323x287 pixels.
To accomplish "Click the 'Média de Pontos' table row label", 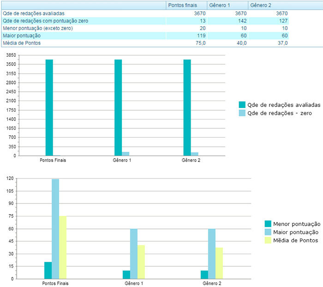I will 22,43.
